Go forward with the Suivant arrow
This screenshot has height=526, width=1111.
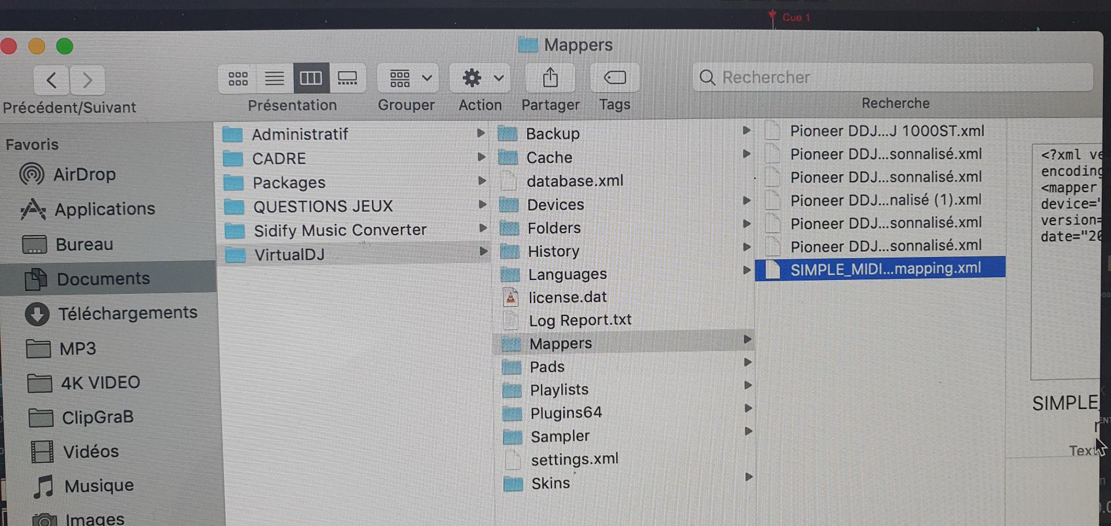pyautogui.click(x=87, y=80)
